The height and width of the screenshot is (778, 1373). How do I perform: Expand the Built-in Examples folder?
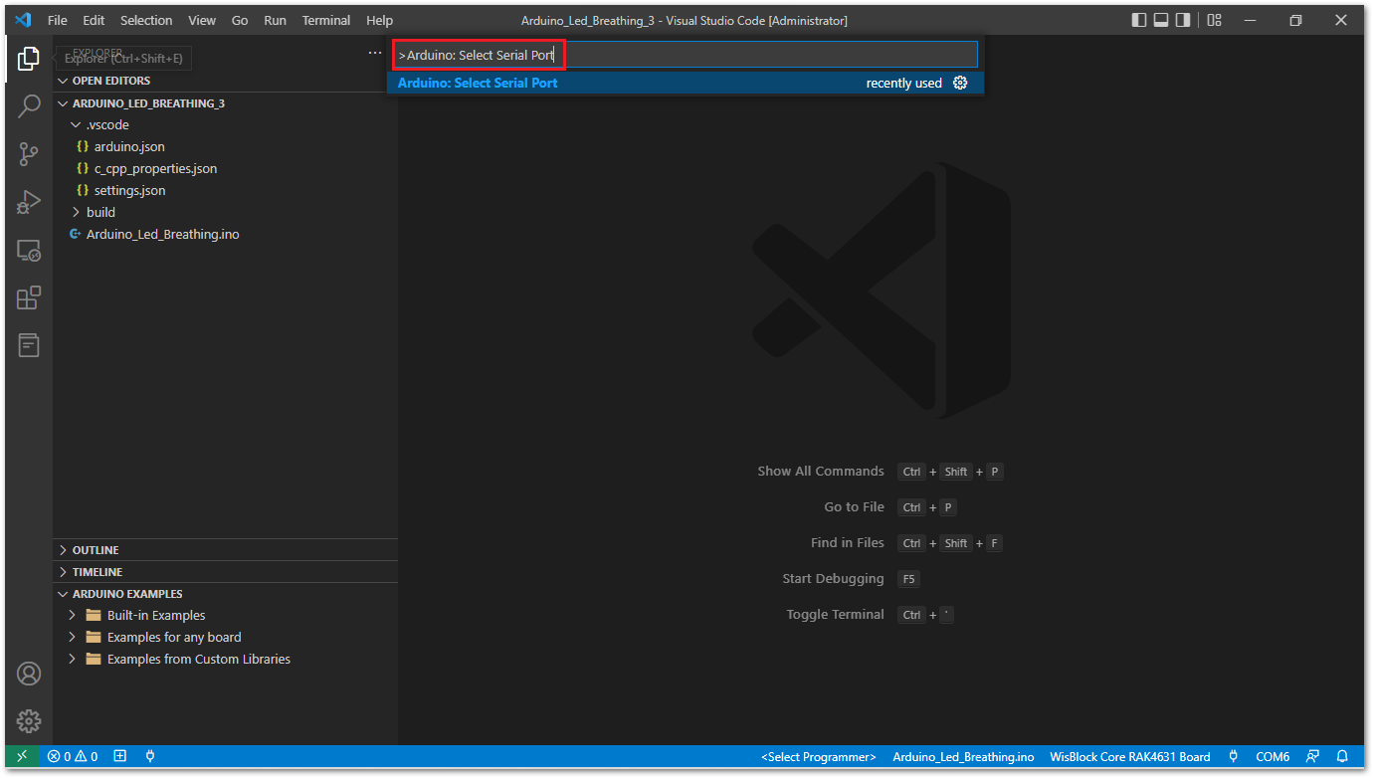pyautogui.click(x=225, y=616)
